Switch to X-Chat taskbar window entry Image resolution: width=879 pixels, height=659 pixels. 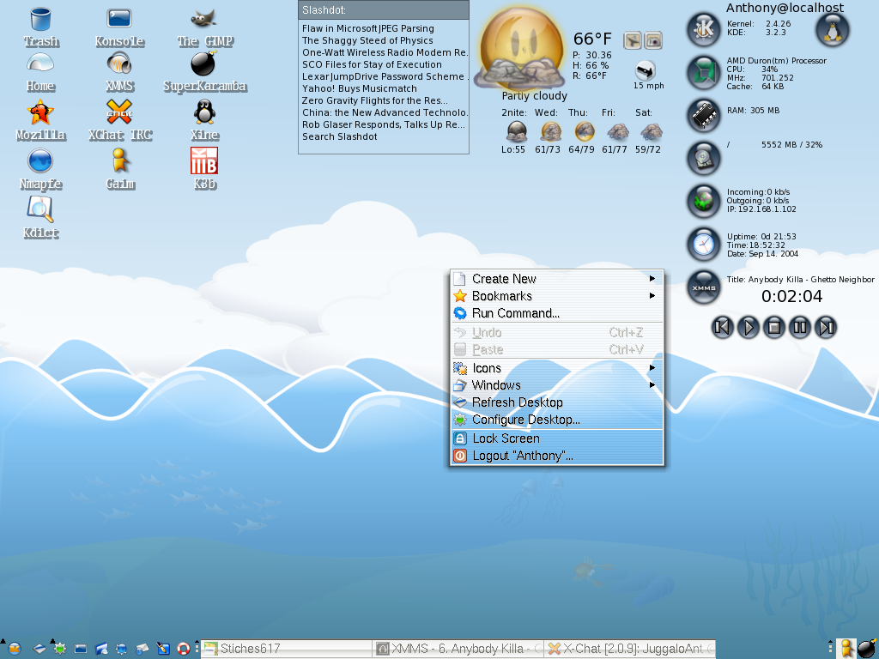630,649
